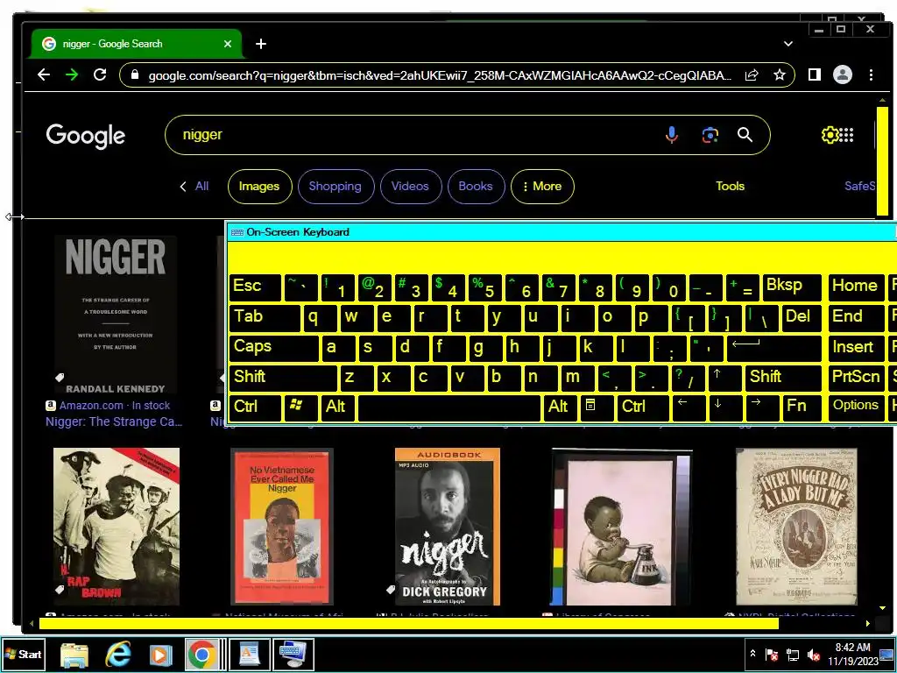The height and width of the screenshot is (673, 897).
Task: Open Google quick settings gear
Action: pyautogui.click(x=829, y=135)
